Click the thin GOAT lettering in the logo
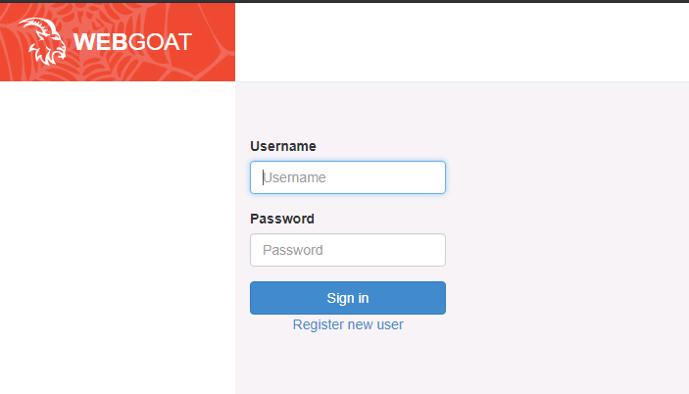 (161, 42)
